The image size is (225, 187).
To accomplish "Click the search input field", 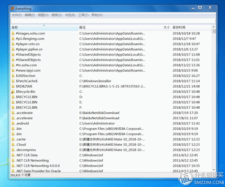I will pyautogui.click(x=113, y=21).
